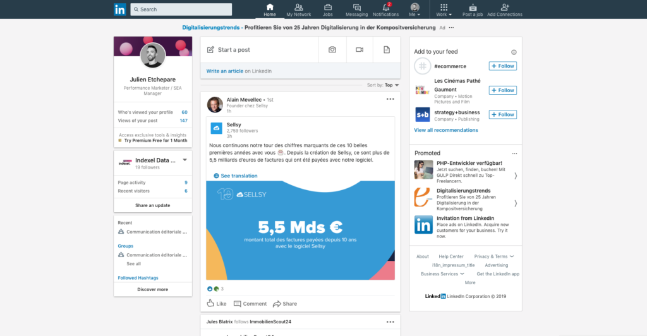This screenshot has height=336, width=647.
Task: Open Julien Etchepare profile photo
Action: [153, 55]
